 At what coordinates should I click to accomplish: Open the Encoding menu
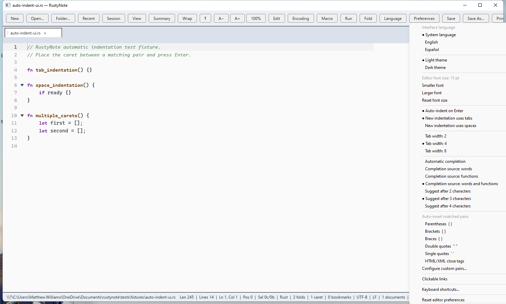click(x=301, y=18)
